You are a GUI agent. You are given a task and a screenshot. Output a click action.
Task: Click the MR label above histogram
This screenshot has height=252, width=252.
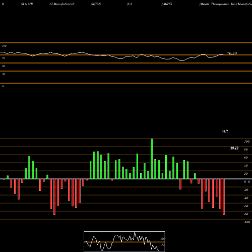(225, 131)
